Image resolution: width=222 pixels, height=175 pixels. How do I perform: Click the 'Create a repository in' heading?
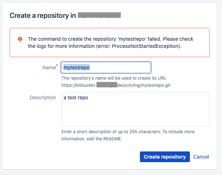tap(43, 15)
